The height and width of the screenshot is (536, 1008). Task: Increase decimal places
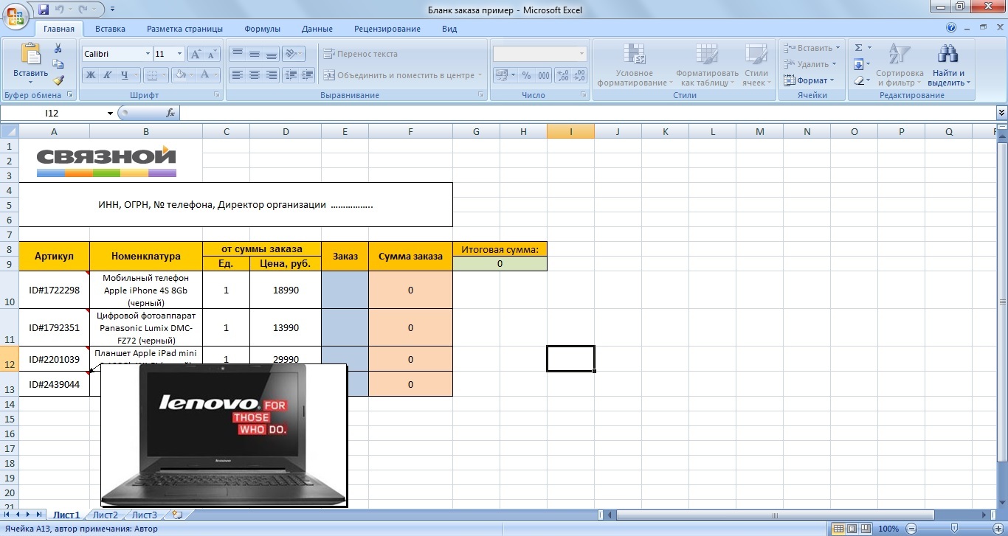pos(562,75)
